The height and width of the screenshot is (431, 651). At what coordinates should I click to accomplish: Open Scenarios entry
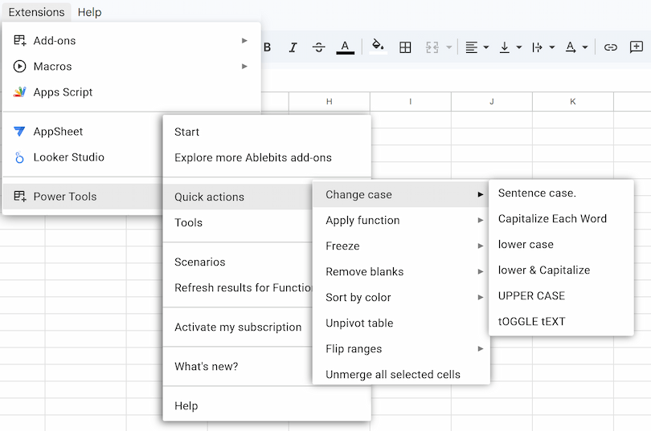[238, 262]
